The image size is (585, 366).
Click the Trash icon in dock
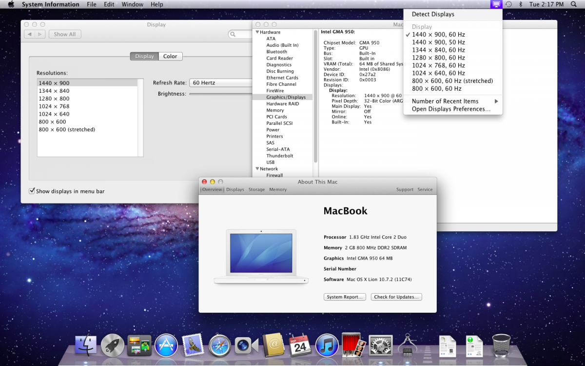coord(501,346)
